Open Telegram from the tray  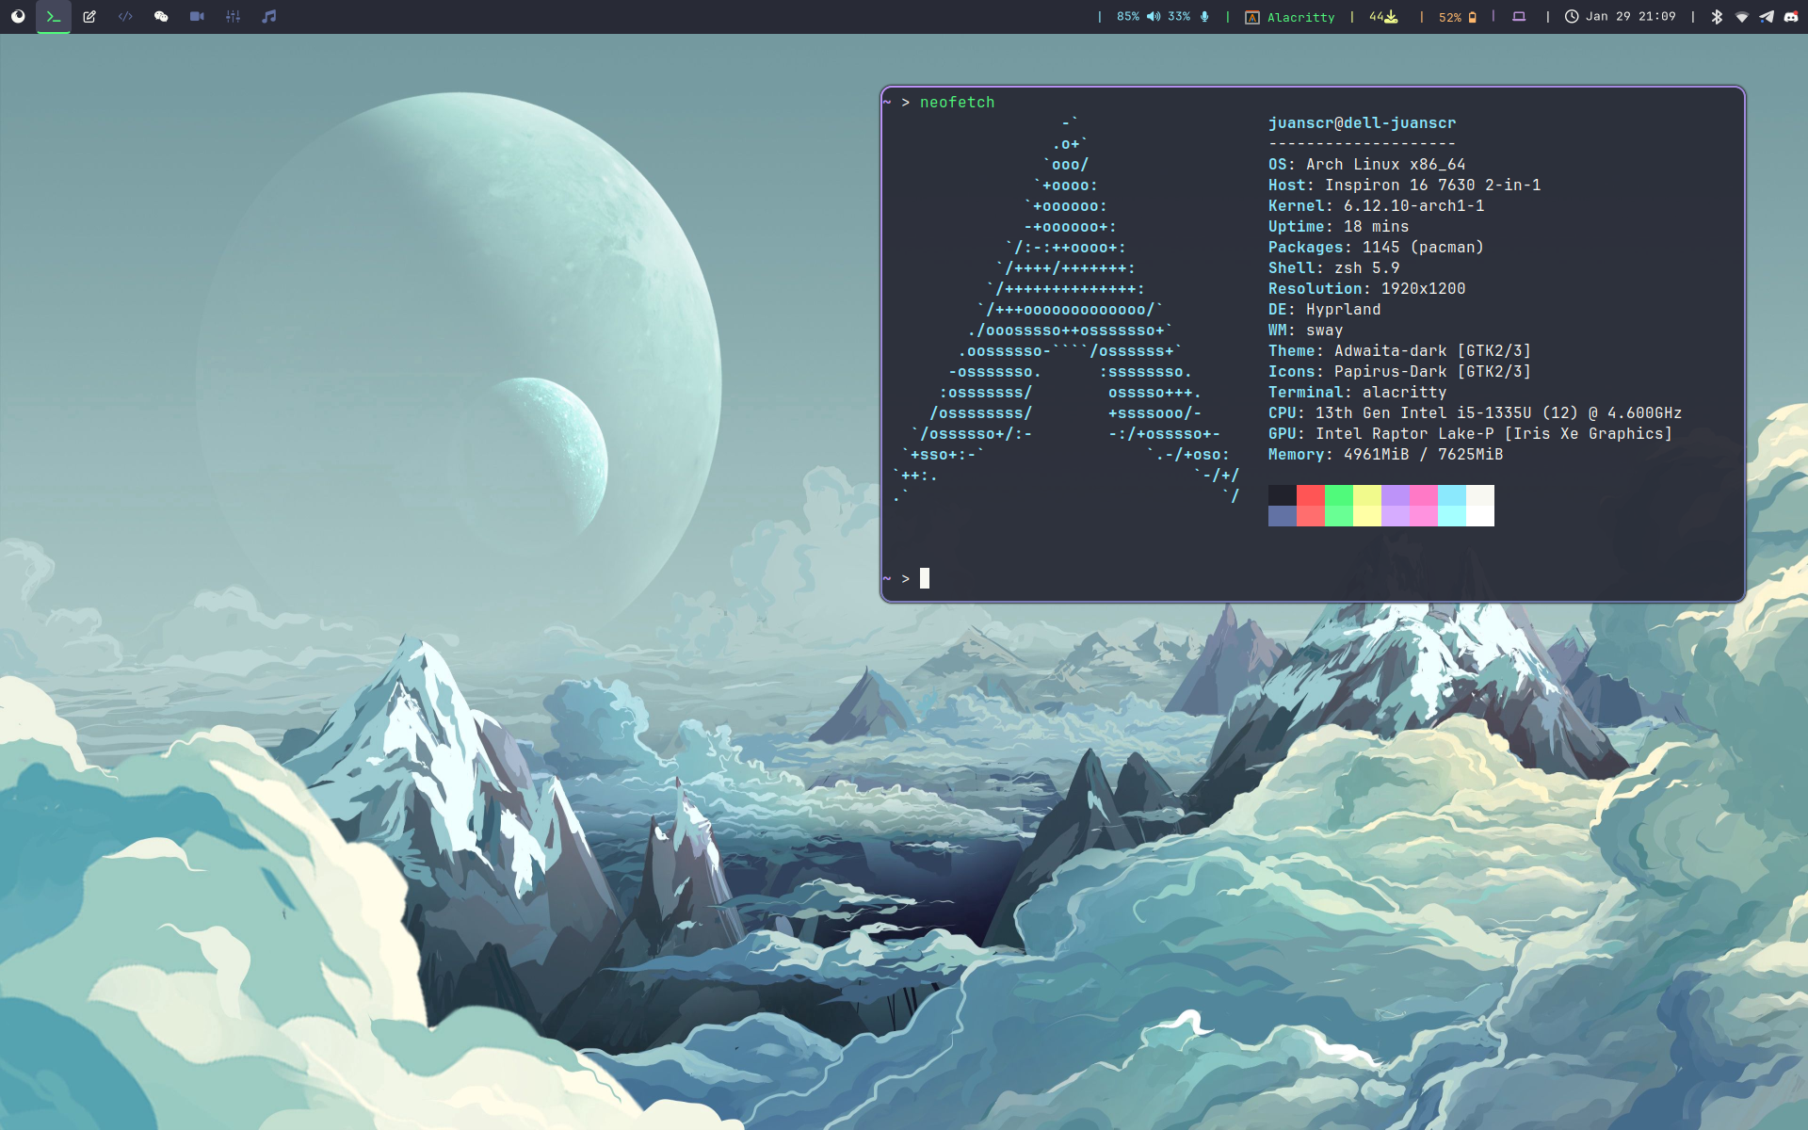coord(1767,17)
